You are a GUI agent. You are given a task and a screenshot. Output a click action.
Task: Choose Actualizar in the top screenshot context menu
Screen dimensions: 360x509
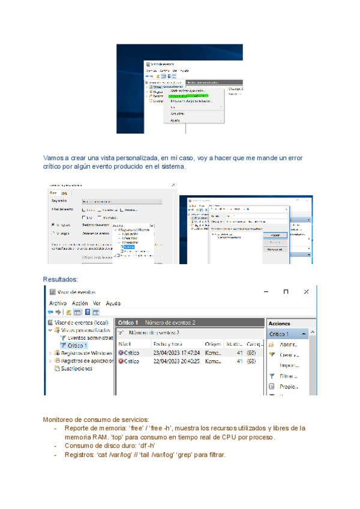coord(178,113)
